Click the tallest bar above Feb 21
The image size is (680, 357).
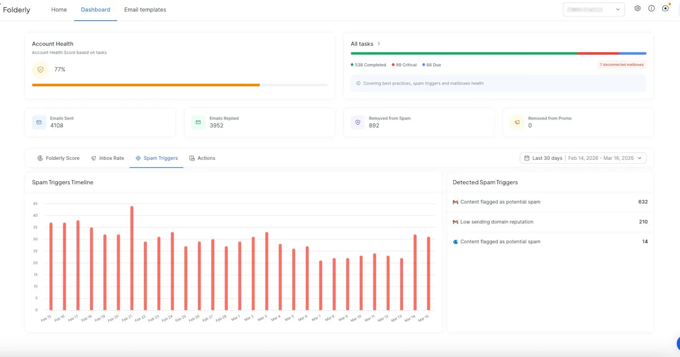click(x=131, y=258)
